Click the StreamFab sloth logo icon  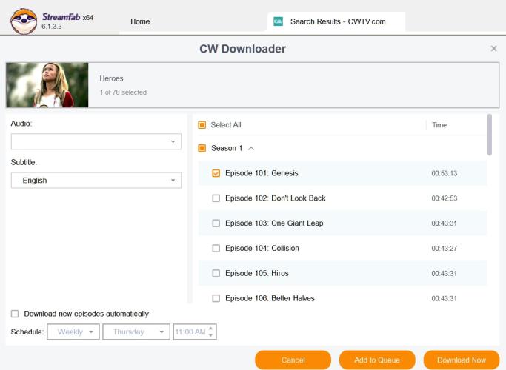click(23, 21)
